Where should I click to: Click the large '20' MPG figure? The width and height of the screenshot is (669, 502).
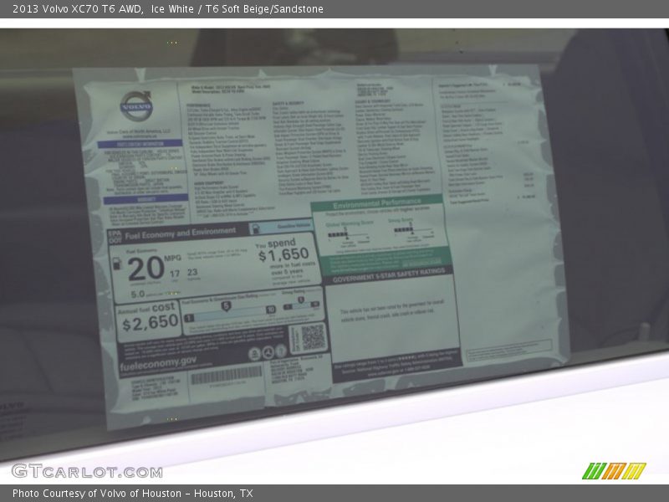point(146,268)
